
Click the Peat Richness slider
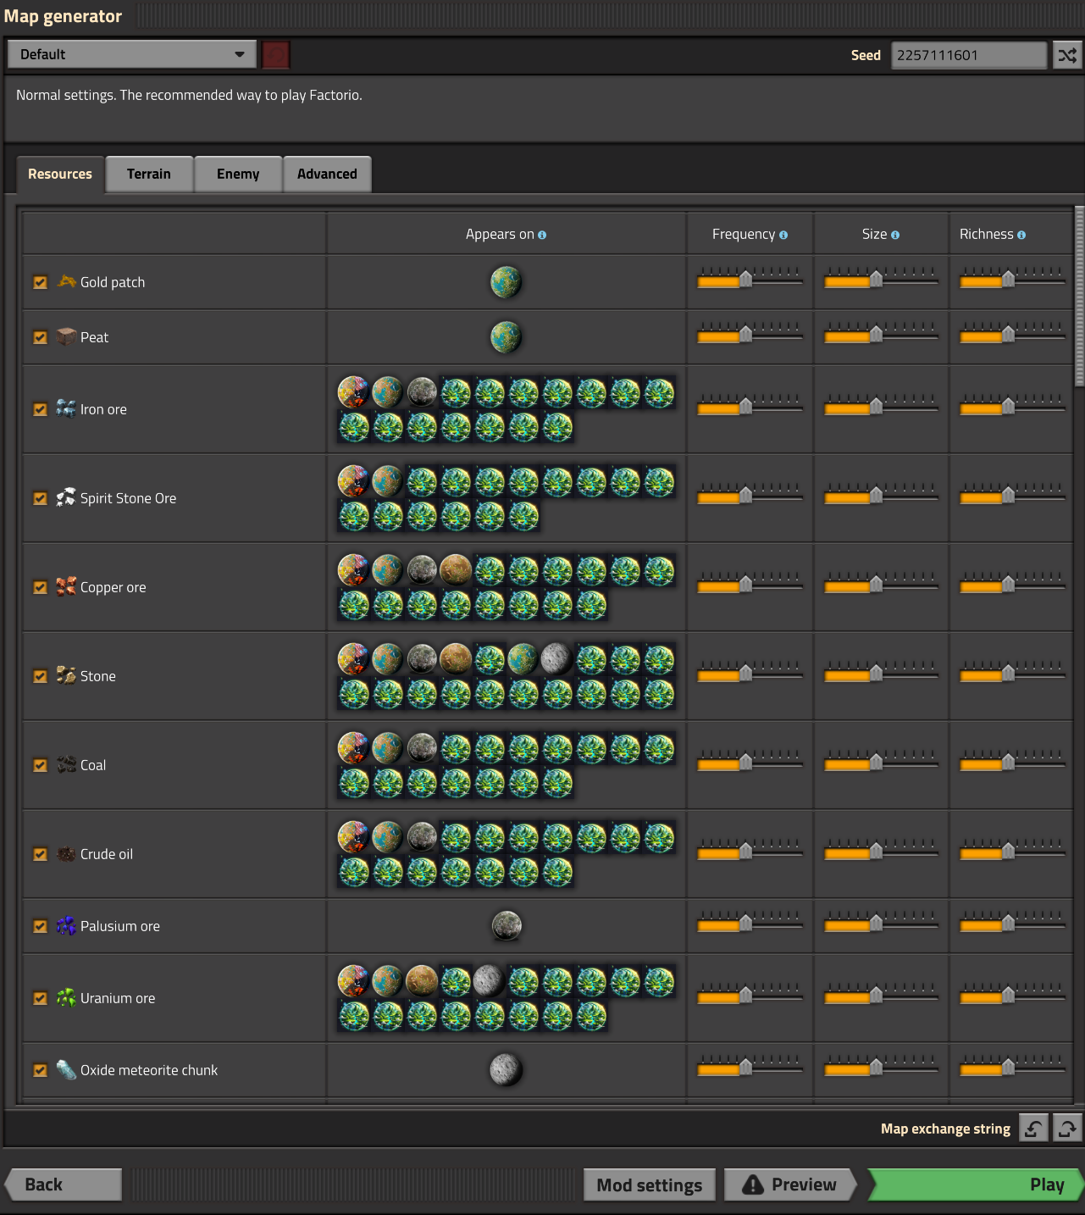pos(1012,334)
